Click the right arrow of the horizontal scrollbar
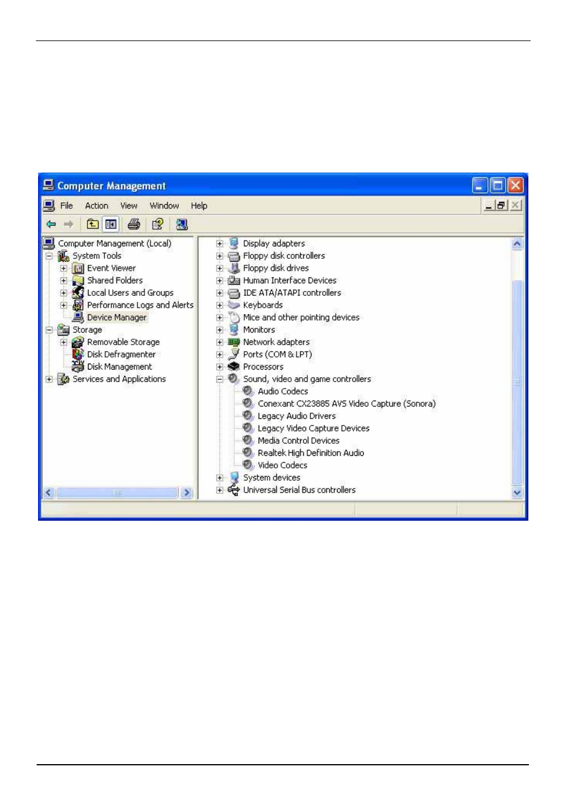Screen dimensions: 567x804 (x=187, y=493)
